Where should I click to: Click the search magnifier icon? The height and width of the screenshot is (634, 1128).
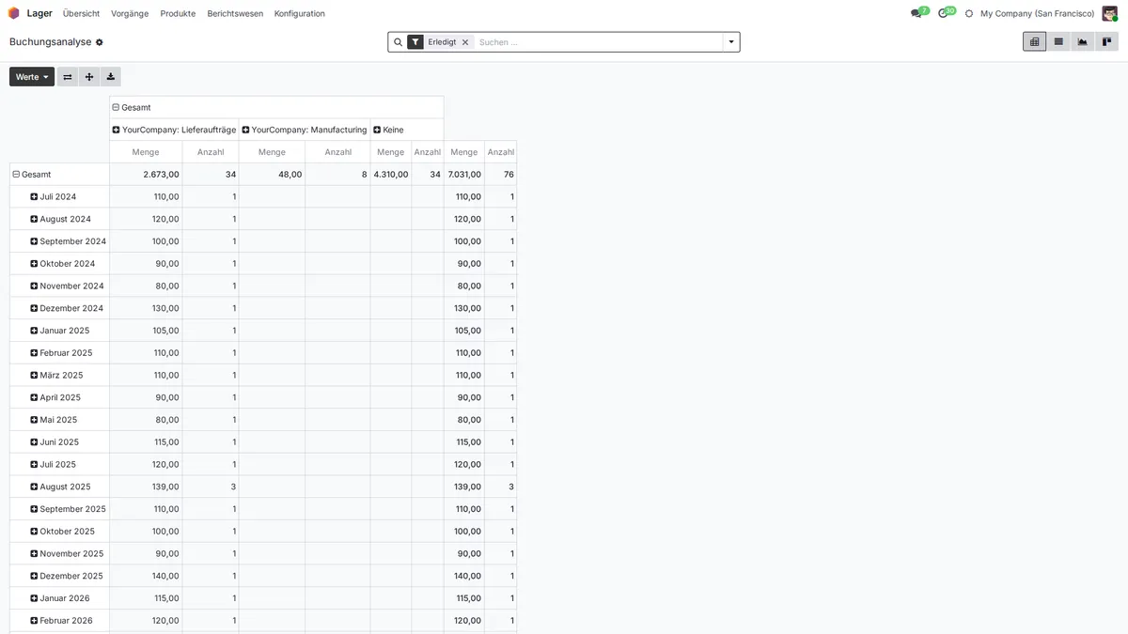click(398, 42)
